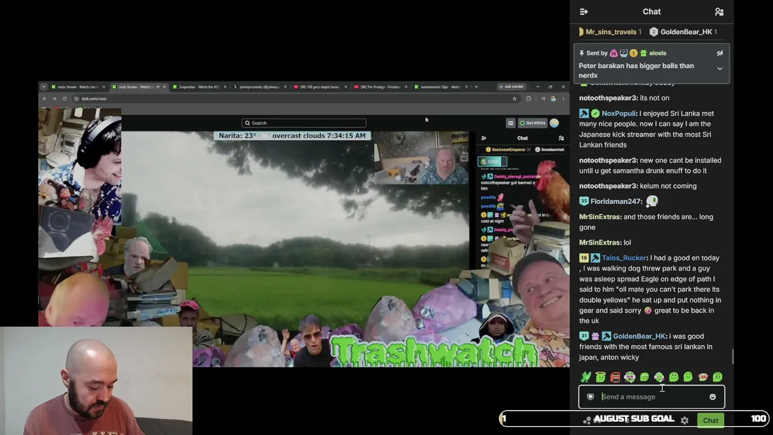Insert the white-green emote with pink headset

click(x=659, y=377)
